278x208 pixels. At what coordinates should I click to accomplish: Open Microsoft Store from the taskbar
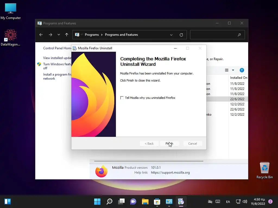click(x=157, y=201)
